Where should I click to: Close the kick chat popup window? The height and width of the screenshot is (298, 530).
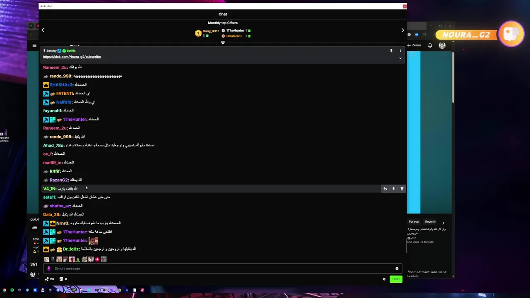click(405, 6)
